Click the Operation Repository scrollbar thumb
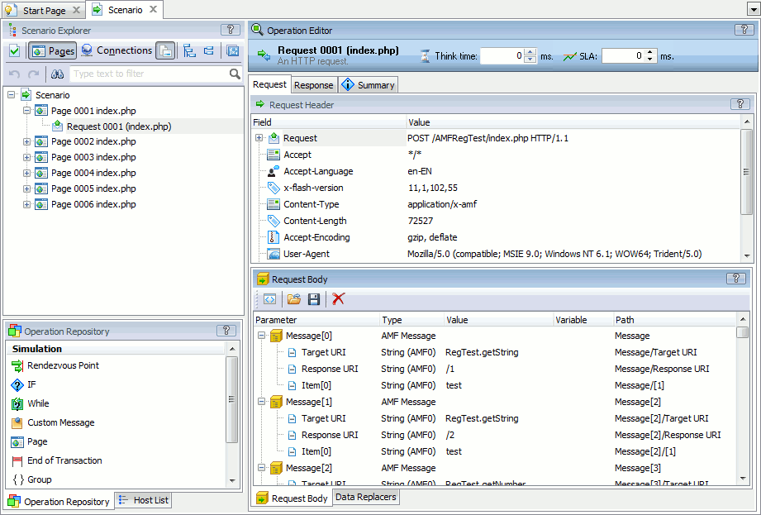Screen dimensions: 761x515 click(232, 399)
